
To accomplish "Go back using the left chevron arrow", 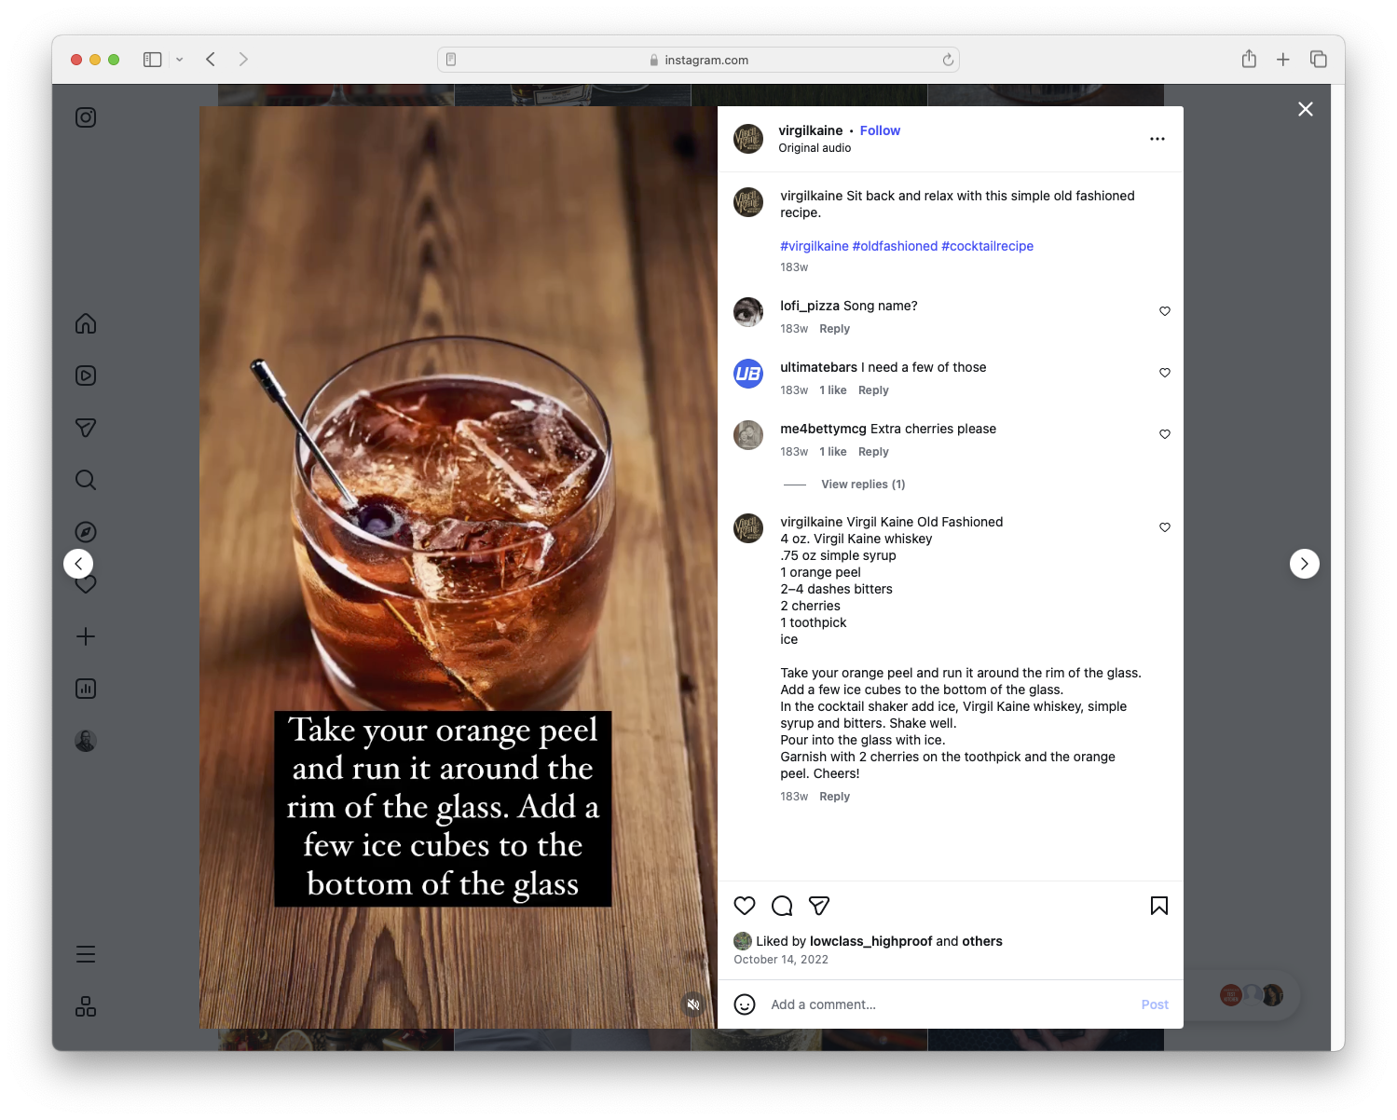I will tap(78, 563).
